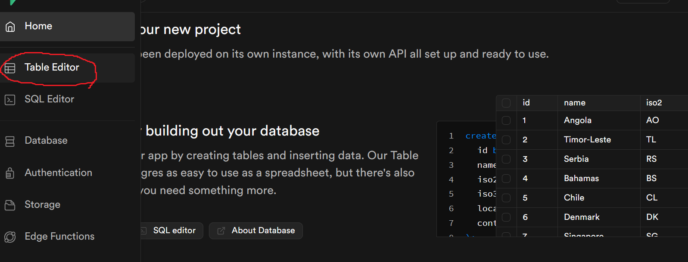Screen dimensions: 688x262
Task: Click the external link icon on About Database
Action: coord(221,231)
